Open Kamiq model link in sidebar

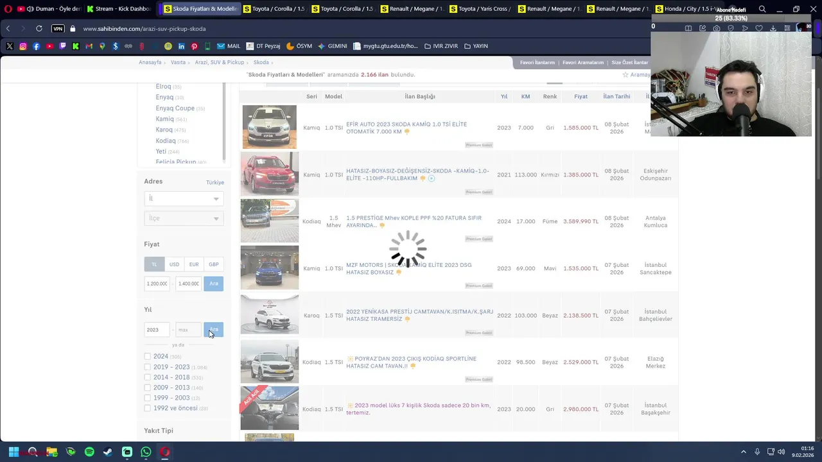pos(165,119)
